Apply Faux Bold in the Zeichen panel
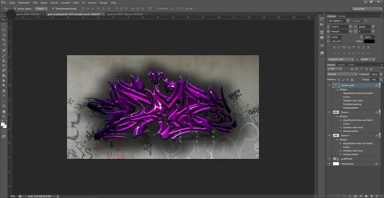 tap(334, 48)
